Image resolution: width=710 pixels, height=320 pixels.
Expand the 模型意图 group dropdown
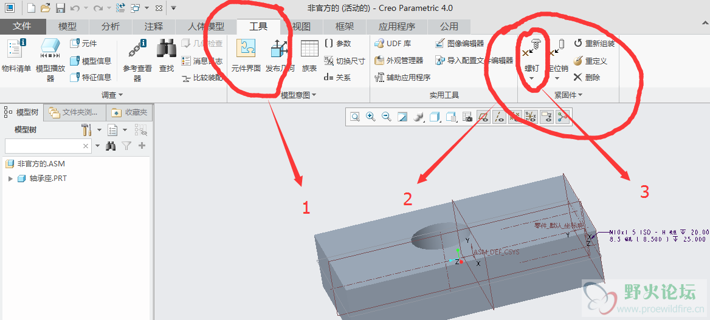click(298, 95)
